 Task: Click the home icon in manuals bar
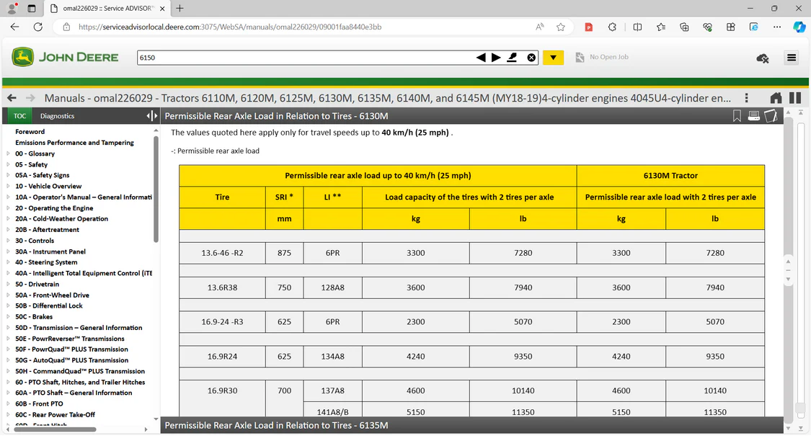776,98
